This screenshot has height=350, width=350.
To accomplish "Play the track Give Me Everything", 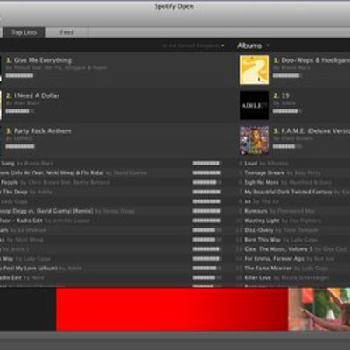I will coord(43,60).
